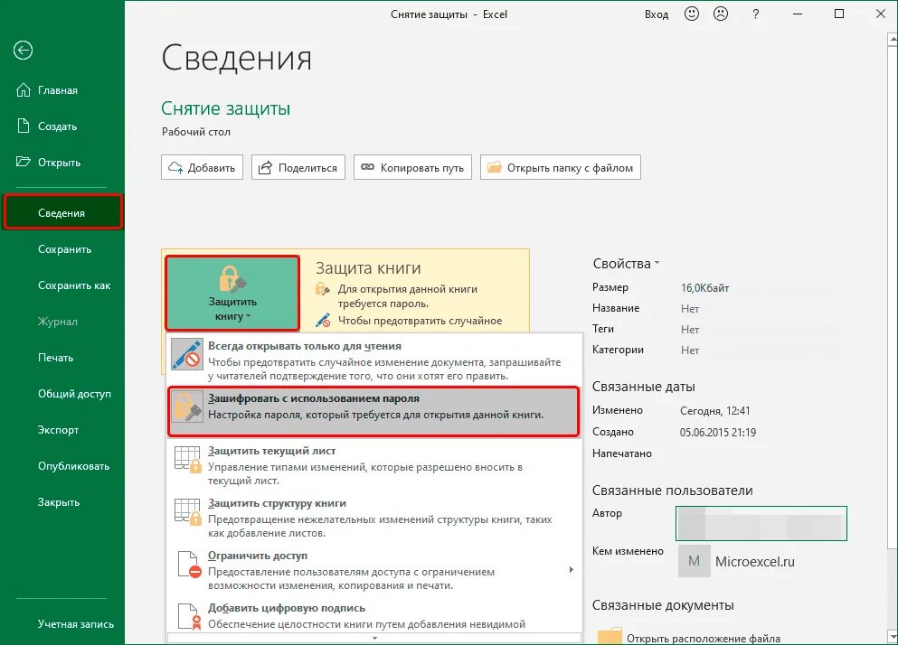Click Открыть расположение файла link
This screenshot has width=898, height=645.
point(704,638)
